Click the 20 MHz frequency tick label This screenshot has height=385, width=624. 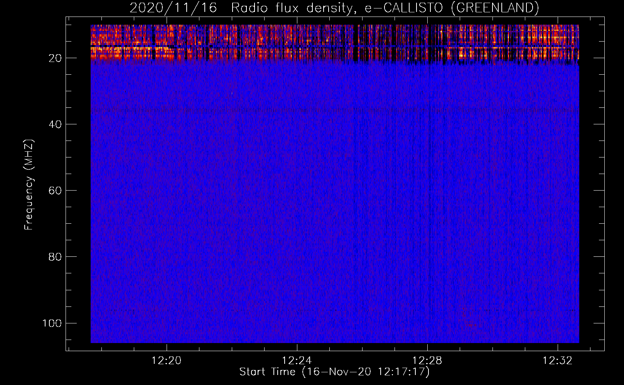coord(55,58)
